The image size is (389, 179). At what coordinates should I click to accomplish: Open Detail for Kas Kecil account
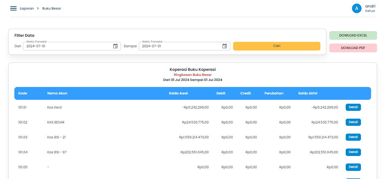pos(353,107)
